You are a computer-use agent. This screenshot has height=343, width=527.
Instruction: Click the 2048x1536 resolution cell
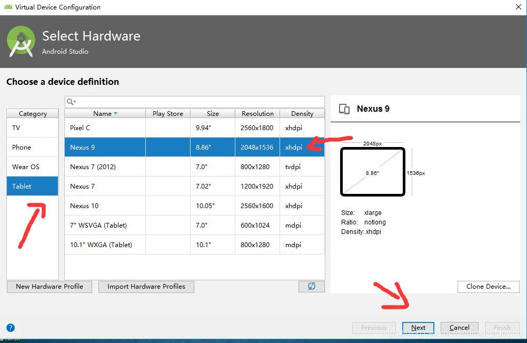257,148
